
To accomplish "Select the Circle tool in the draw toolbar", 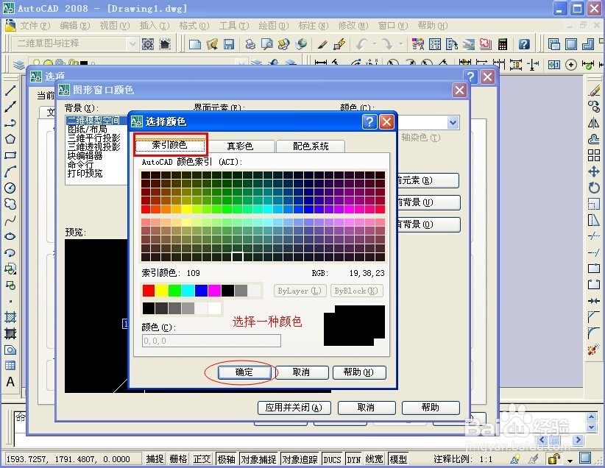I will click(10, 188).
